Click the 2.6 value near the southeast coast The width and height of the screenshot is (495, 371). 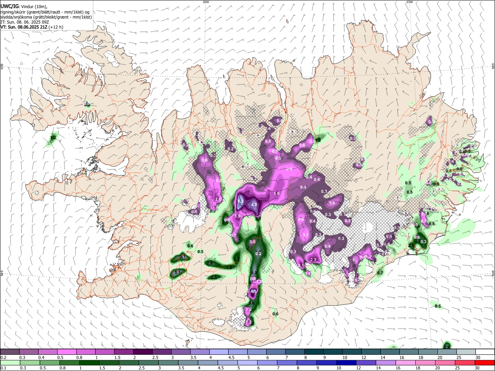[x=411, y=245]
